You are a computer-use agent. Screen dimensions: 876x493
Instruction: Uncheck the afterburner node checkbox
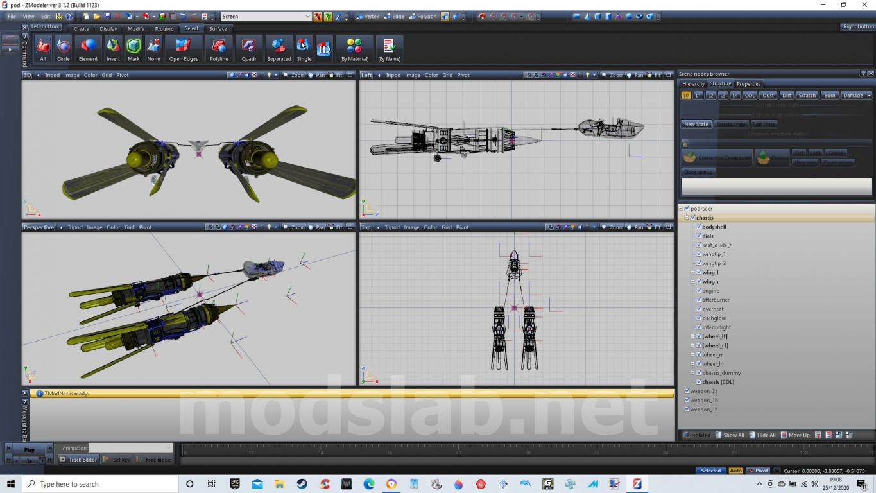click(699, 300)
